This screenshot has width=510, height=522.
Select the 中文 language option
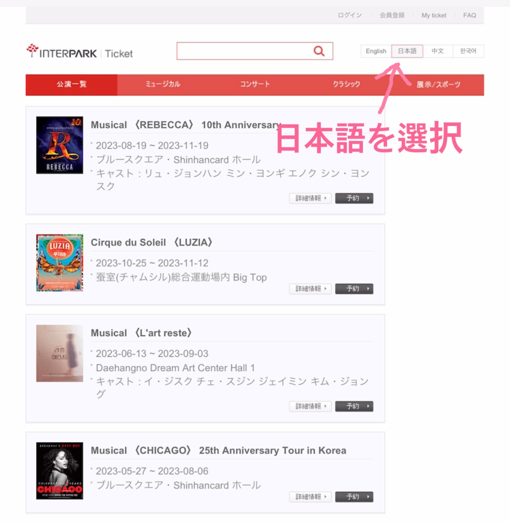[x=438, y=51]
